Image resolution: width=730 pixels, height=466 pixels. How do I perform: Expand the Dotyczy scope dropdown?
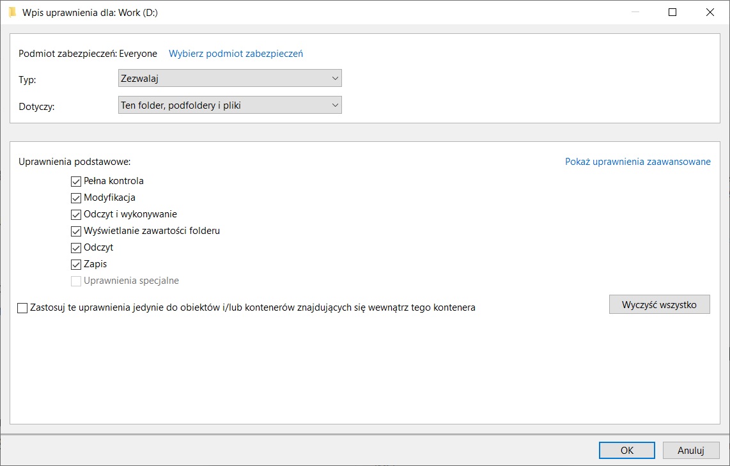click(x=230, y=105)
